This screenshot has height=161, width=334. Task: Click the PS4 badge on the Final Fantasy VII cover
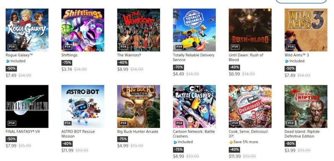[x=12, y=123]
